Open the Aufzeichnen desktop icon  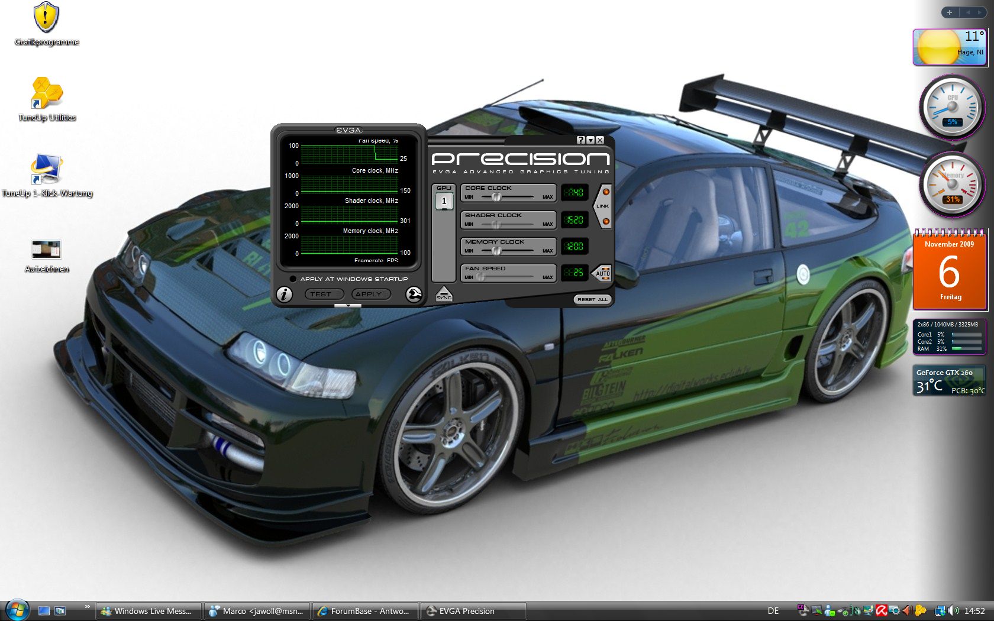pos(47,255)
